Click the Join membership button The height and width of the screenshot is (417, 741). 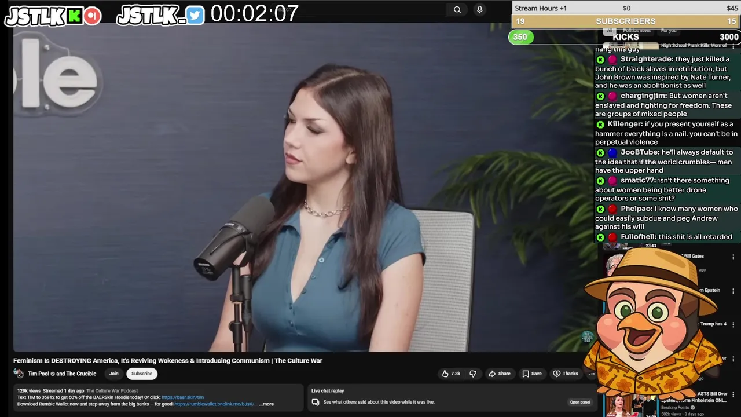[x=113, y=374]
